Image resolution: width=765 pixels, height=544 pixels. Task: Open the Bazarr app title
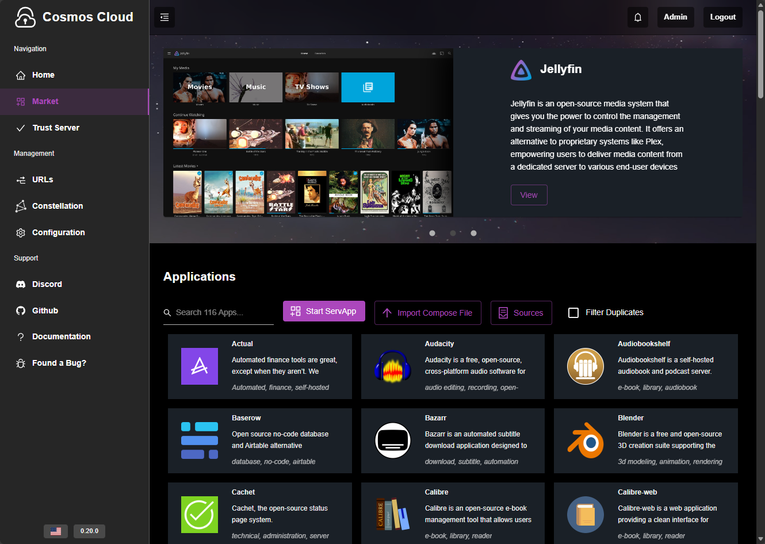(x=436, y=418)
